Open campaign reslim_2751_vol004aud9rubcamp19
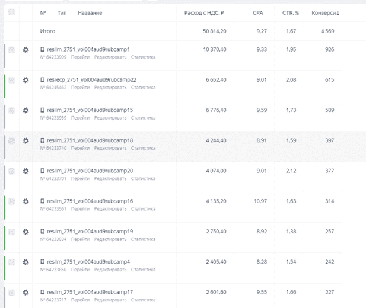The width and height of the screenshot is (366, 308). coord(90,231)
